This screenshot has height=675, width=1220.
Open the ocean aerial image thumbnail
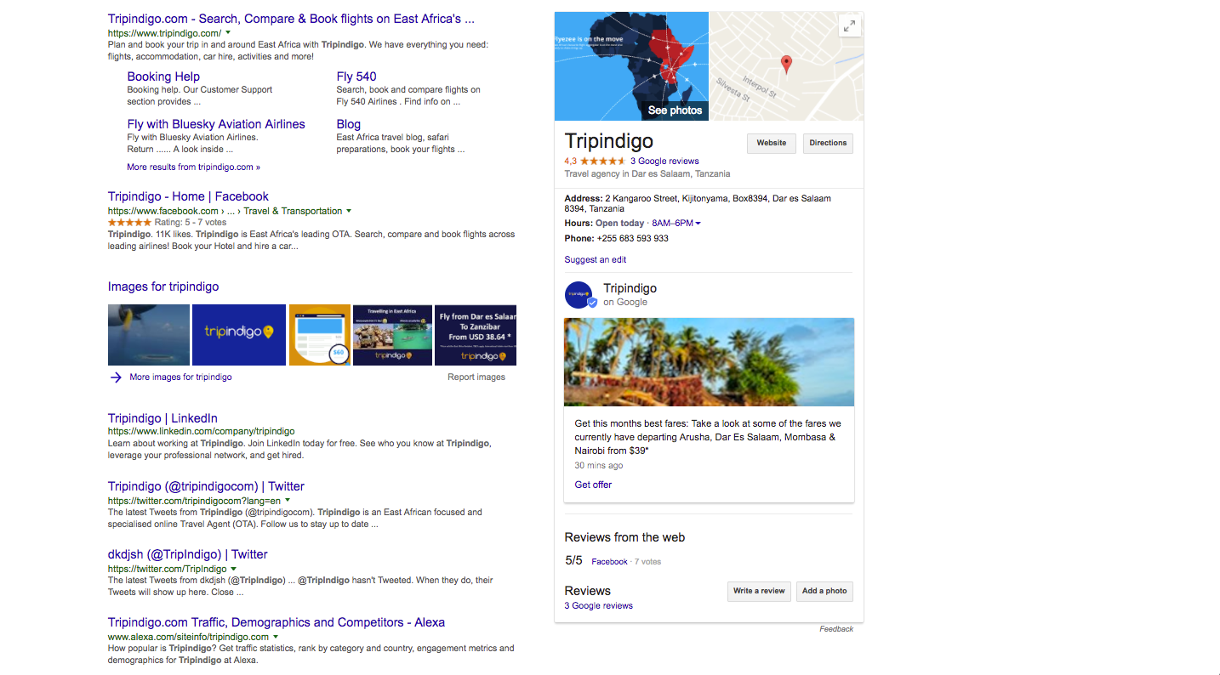click(x=149, y=335)
